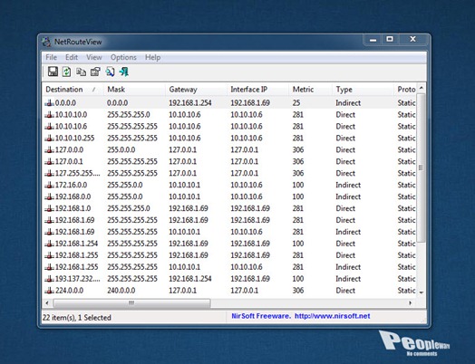Image resolution: width=475 pixels, height=364 pixels.
Task: Click the Save Selected Items toolbar icon
Action: point(53,72)
